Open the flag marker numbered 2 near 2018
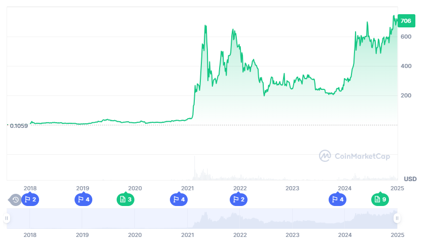Screen dimensions: 425x241 tap(30, 199)
